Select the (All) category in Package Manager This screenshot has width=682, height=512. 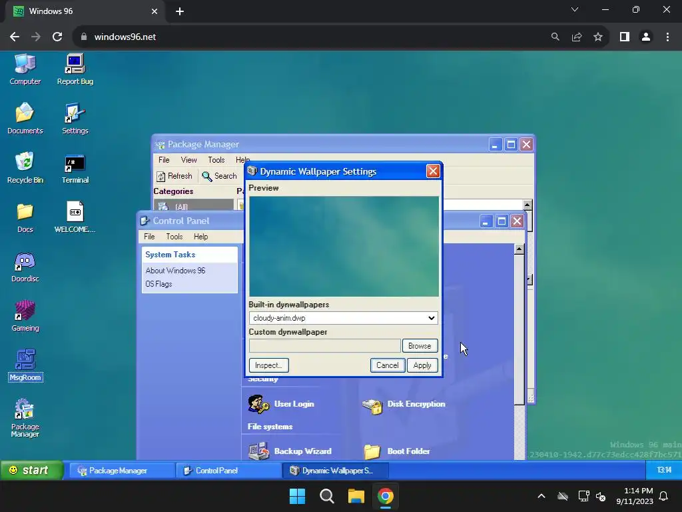[194, 207]
